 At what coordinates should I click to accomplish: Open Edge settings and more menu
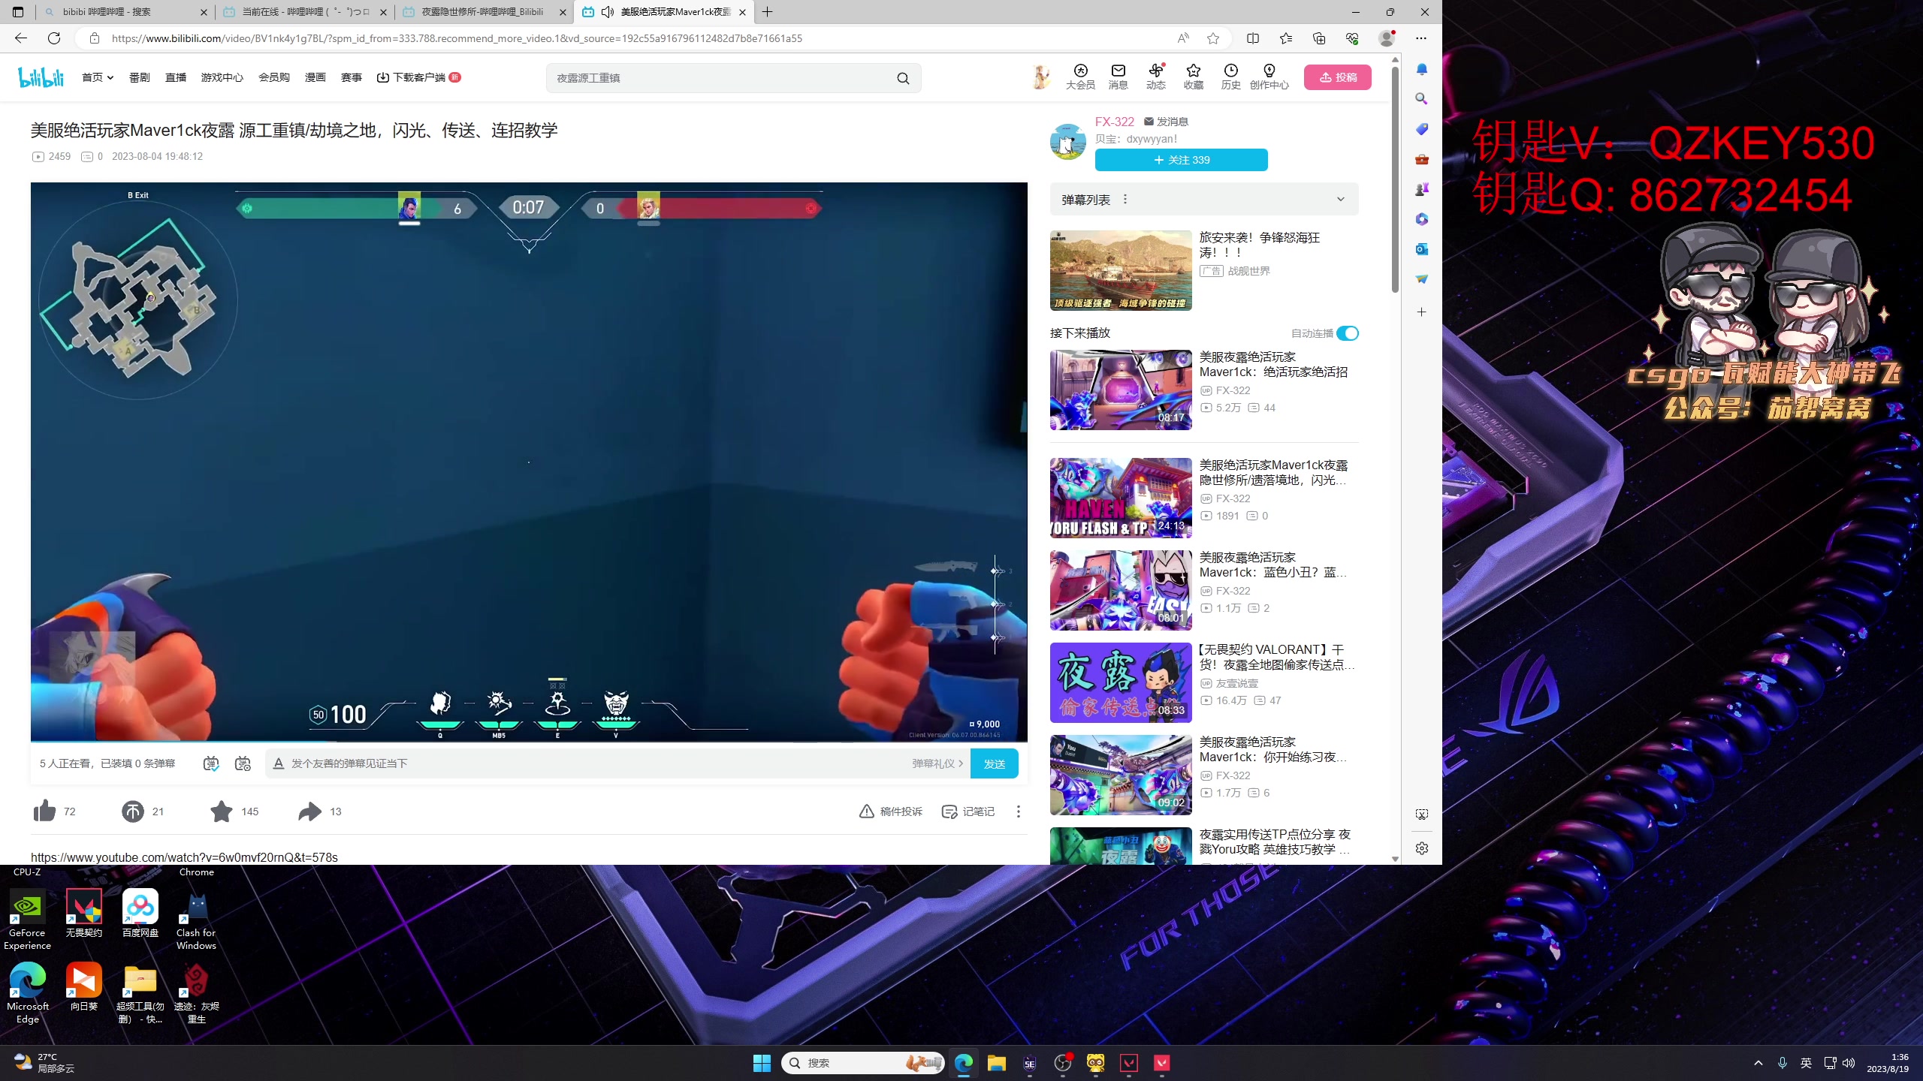tap(1420, 38)
